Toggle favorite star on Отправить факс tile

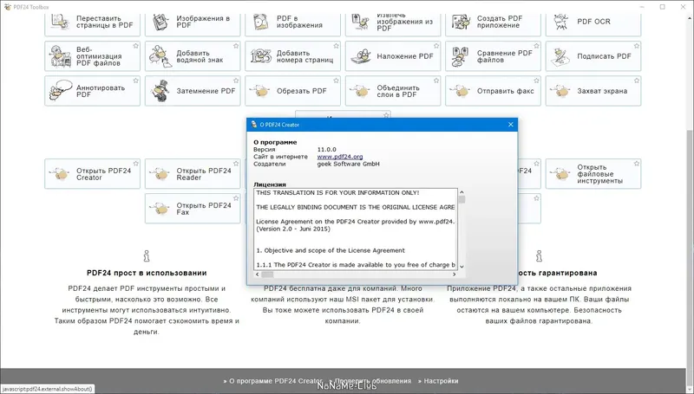coord(536,81)
